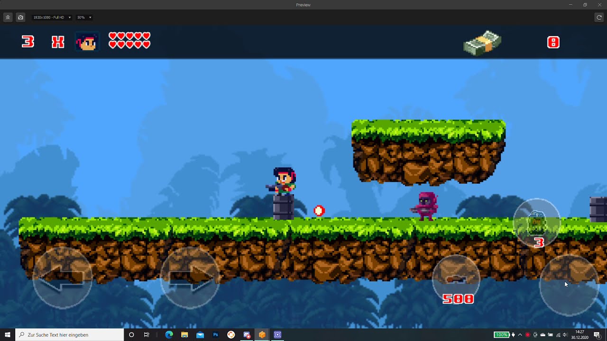607x341 pixels.
Task: Click the red recording icon in tray
Action: (x=528, y=335)
